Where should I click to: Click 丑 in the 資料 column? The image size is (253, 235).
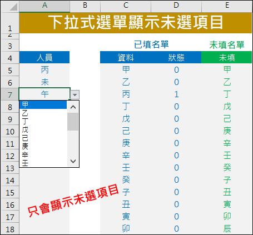pyautogui.click(x=126, y=204)
